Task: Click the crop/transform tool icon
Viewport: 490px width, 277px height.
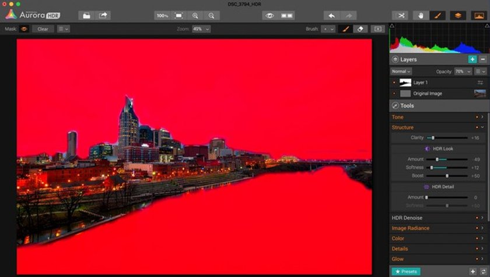Action: [x=400, y=16]
